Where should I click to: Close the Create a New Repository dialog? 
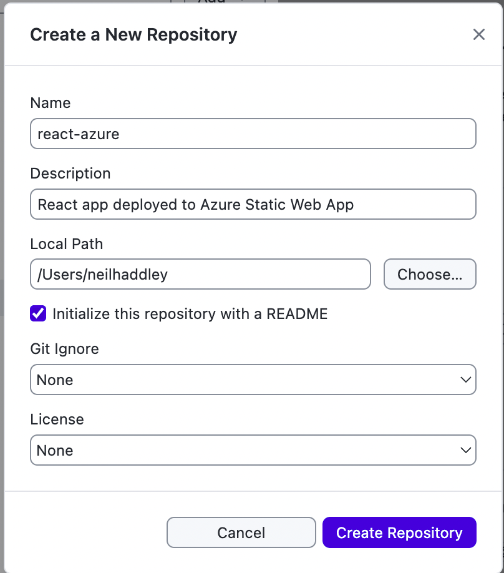coord(478,34)
